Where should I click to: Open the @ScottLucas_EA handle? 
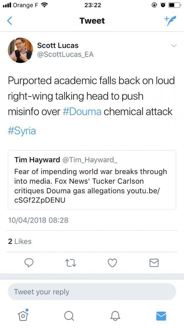(65, 54)
